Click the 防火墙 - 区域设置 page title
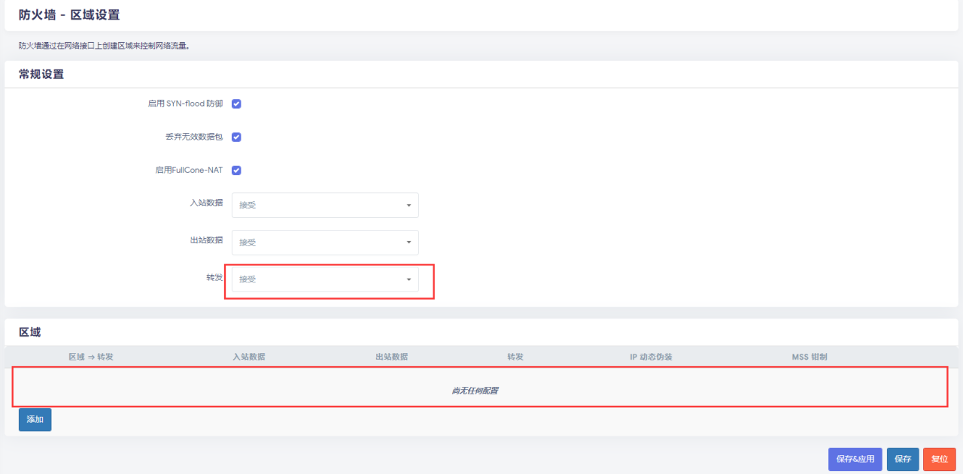 click(69, 15)
